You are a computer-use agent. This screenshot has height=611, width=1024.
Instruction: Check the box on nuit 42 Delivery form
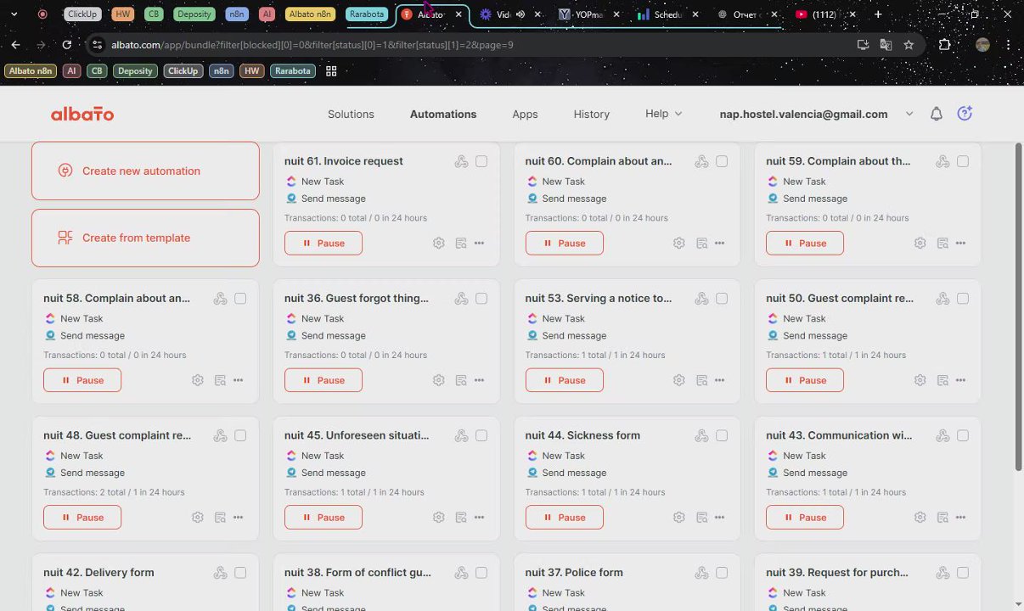[x=240, y=573]
